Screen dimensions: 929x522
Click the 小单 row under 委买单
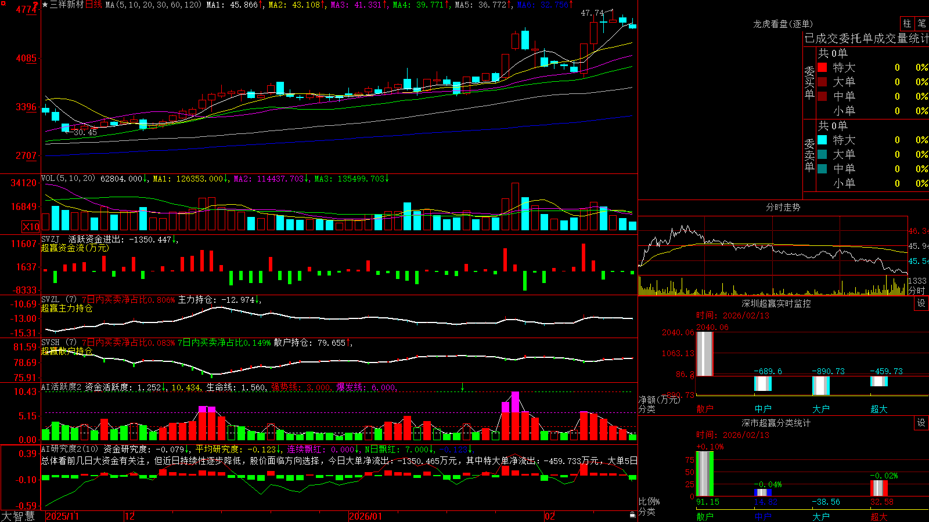(x=872, y=111)
